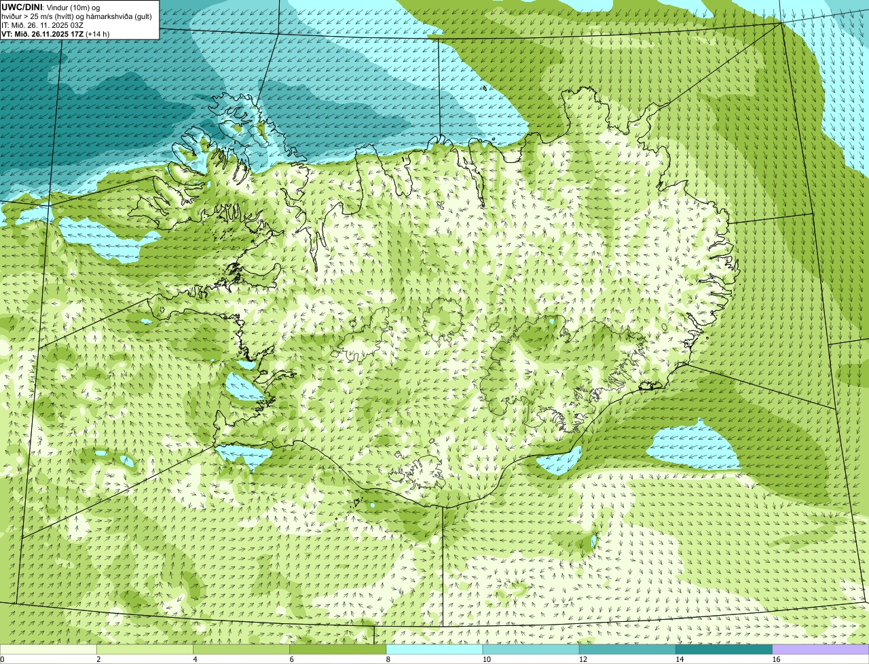Click the "IT: Mið. 26. 11. 2025 03Z" line
Viewport: 869px width, 664px height.
(x=43, y=25)
